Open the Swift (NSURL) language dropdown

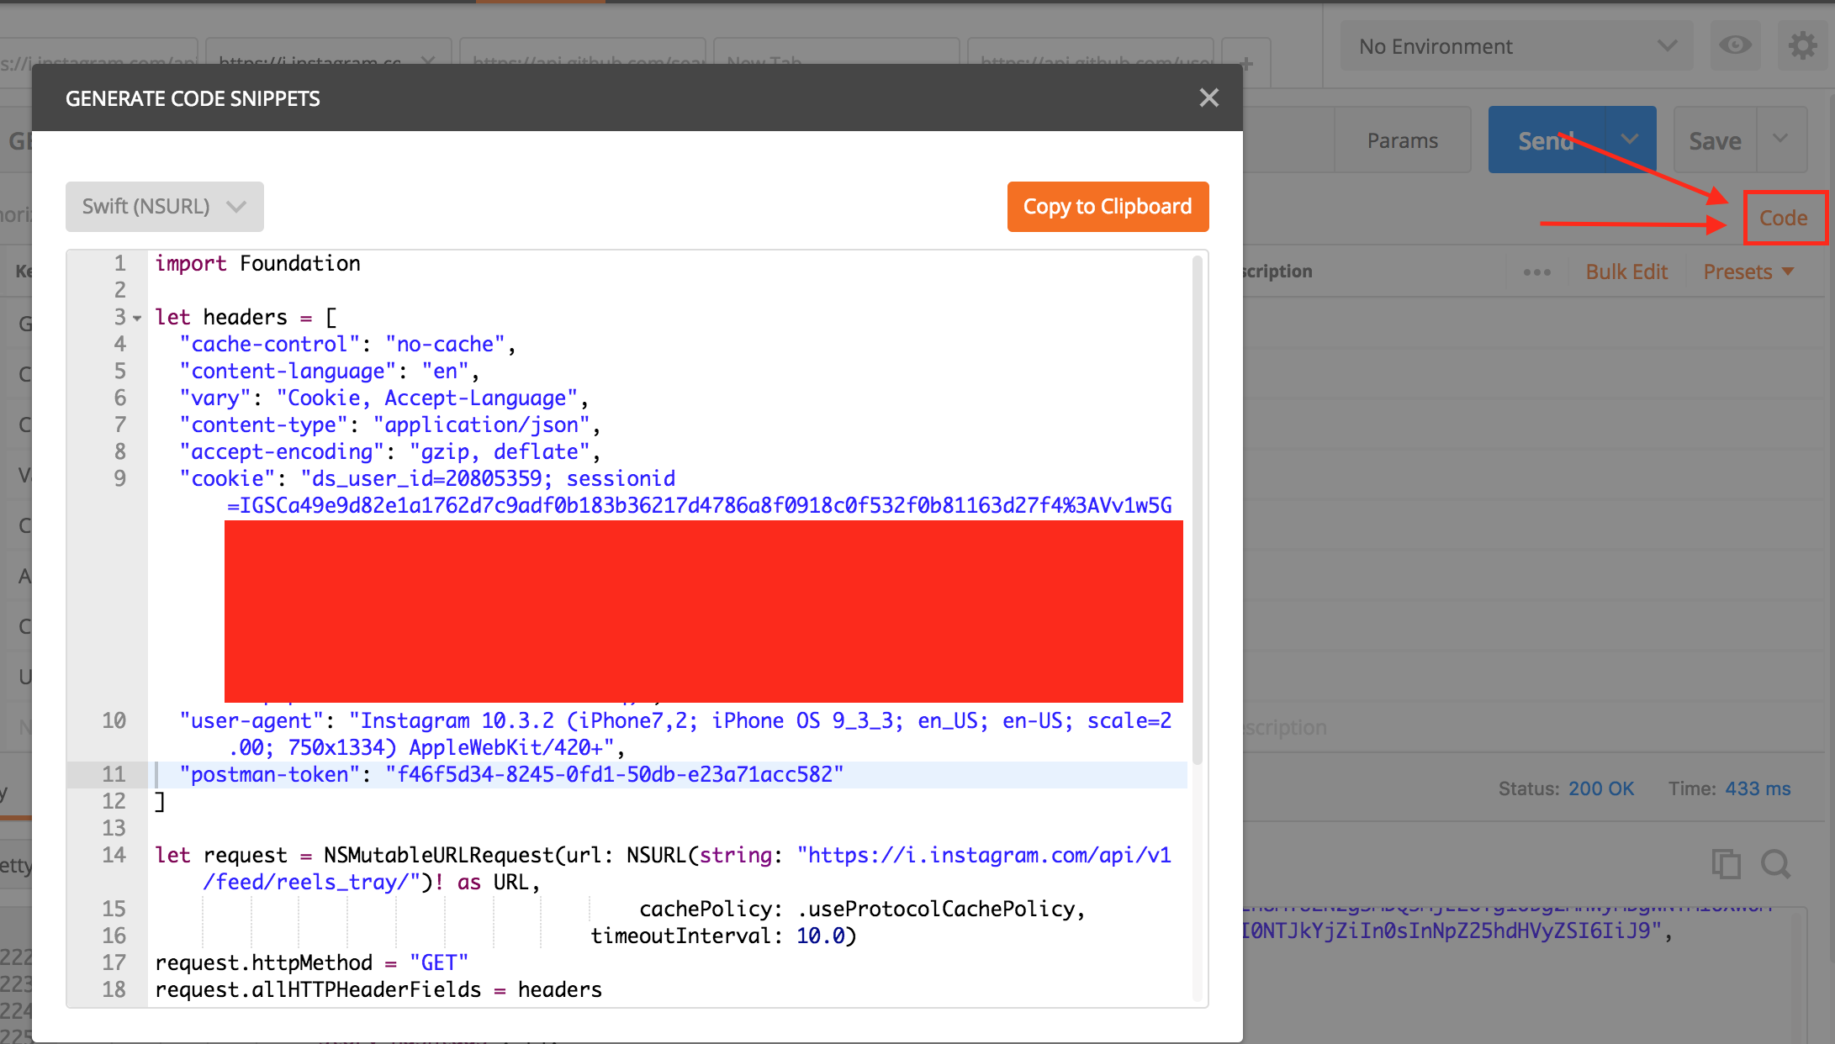click(x=164, y=207)
